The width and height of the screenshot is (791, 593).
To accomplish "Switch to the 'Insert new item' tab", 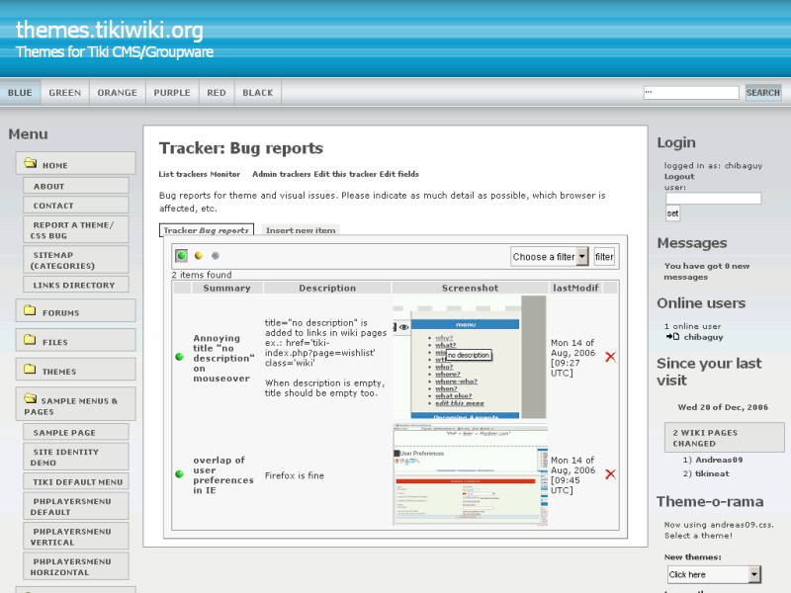I will pos(301,230).
